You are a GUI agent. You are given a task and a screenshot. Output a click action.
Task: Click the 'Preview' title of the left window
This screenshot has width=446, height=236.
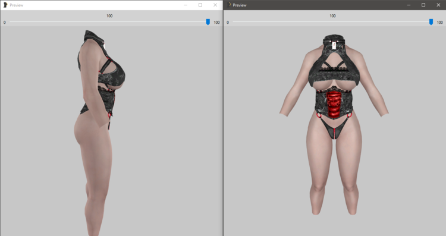pyautogui.click(x=17, y=5)
